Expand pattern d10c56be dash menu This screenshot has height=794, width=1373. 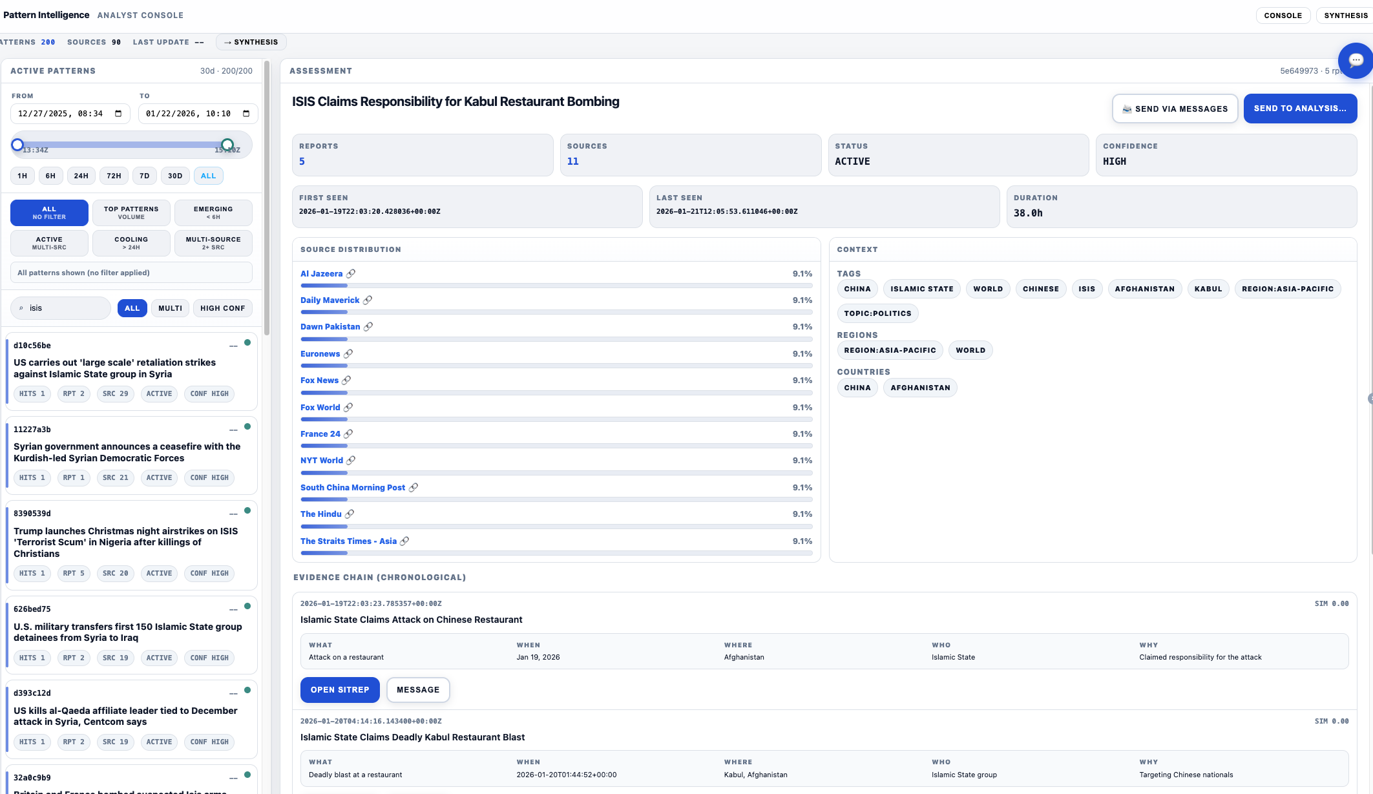[233, 346]
